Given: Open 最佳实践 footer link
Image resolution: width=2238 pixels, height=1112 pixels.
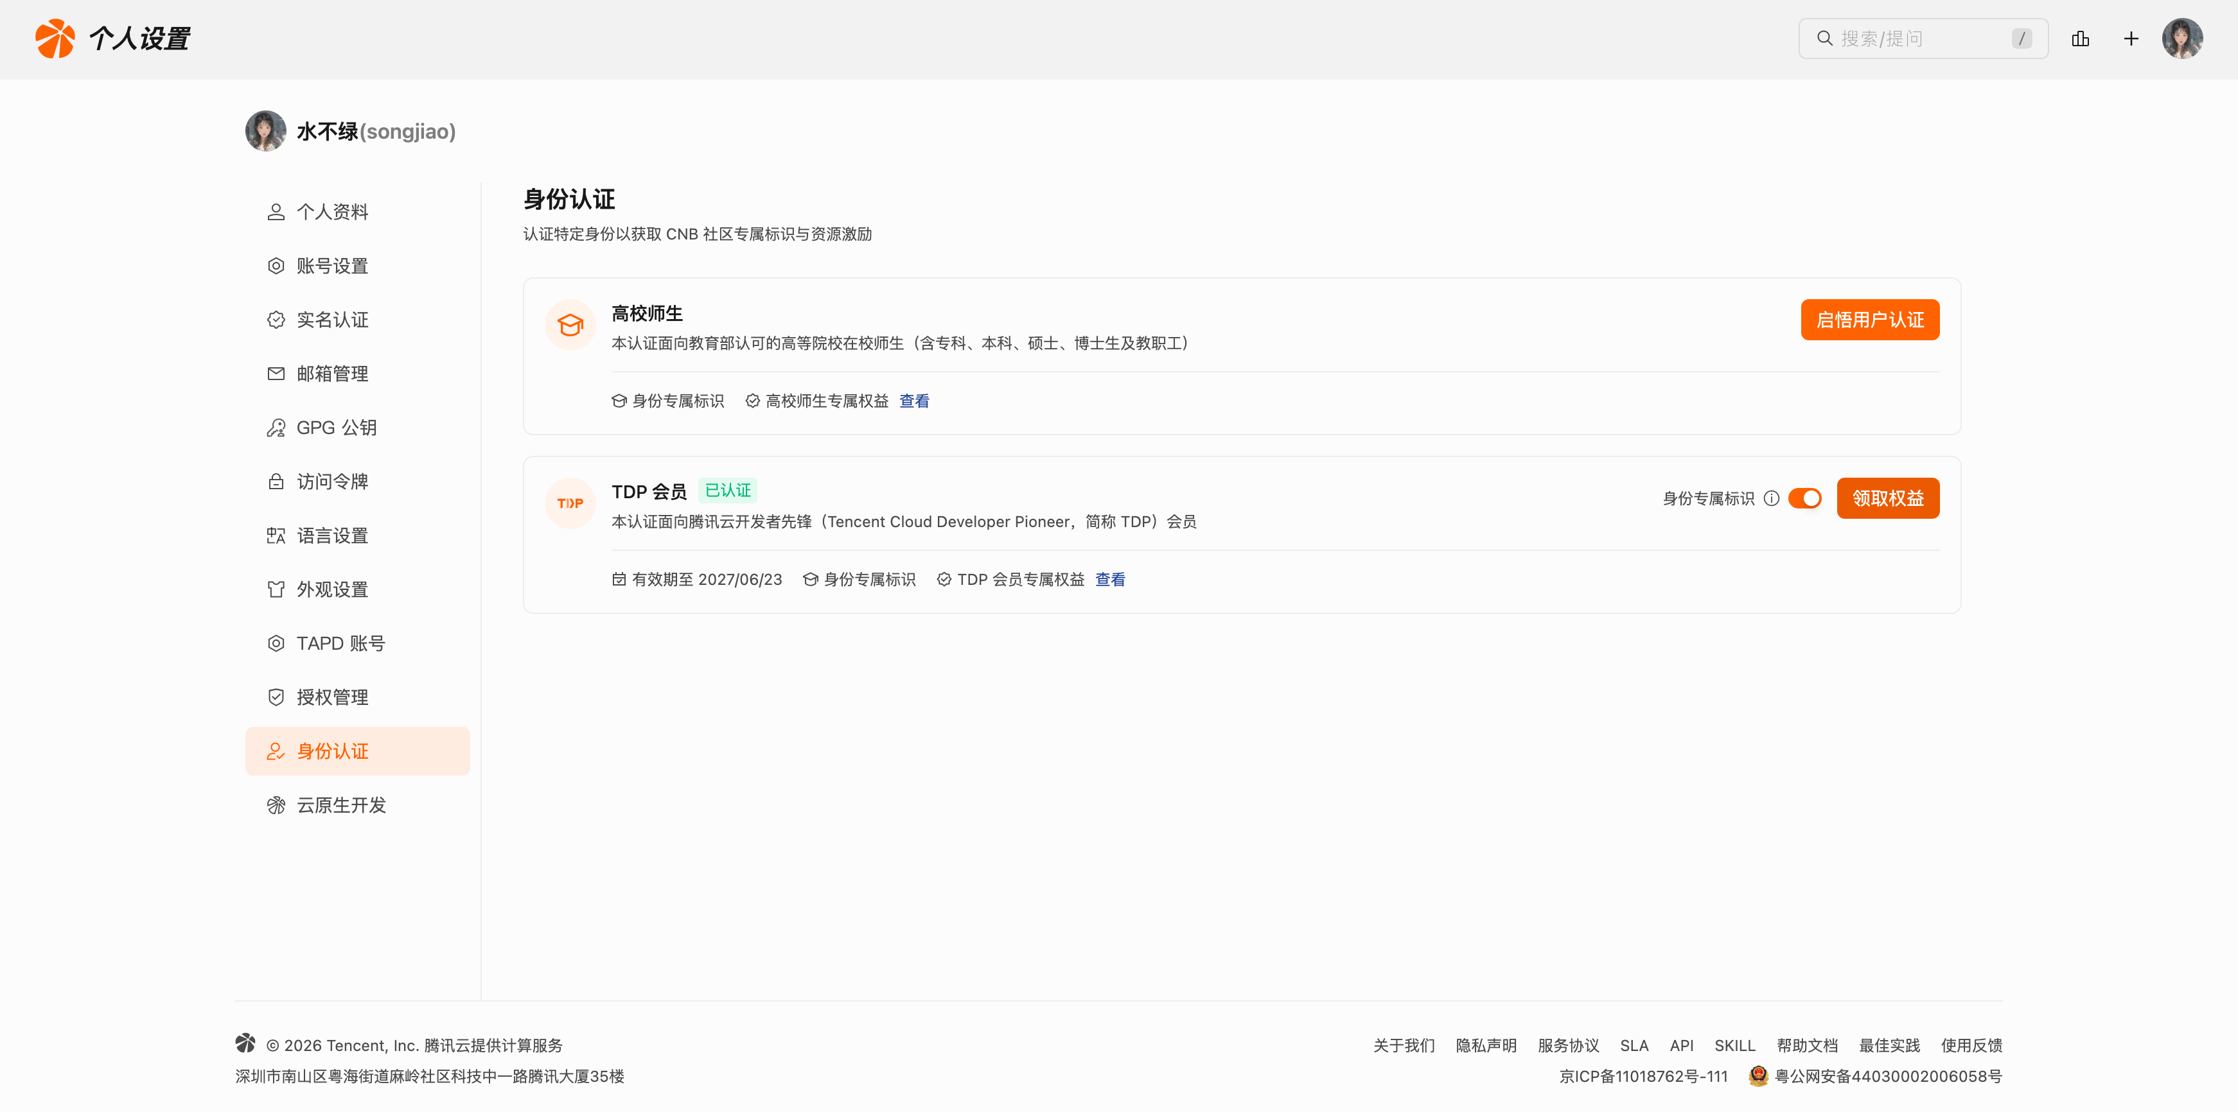Looking at the screenshot, I should (x=1890, y=1045).
